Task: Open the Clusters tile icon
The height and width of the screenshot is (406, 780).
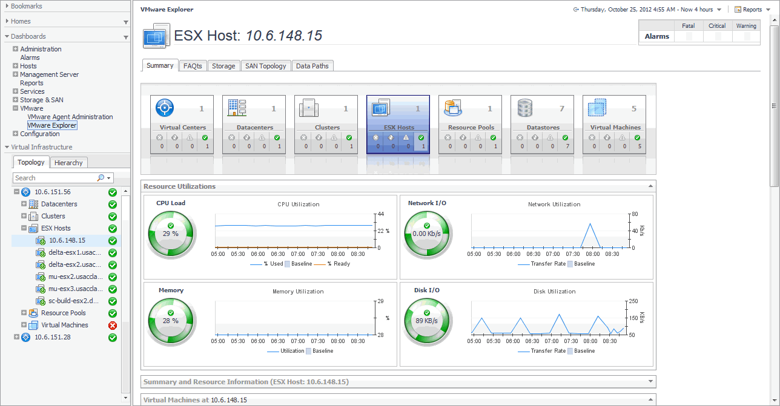Action: pos(309,108)
